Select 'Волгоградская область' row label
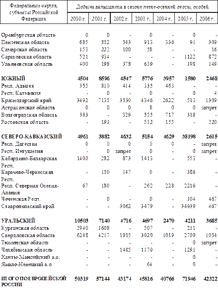This screenshot has height=290, width=218. [x=29, y=115]
